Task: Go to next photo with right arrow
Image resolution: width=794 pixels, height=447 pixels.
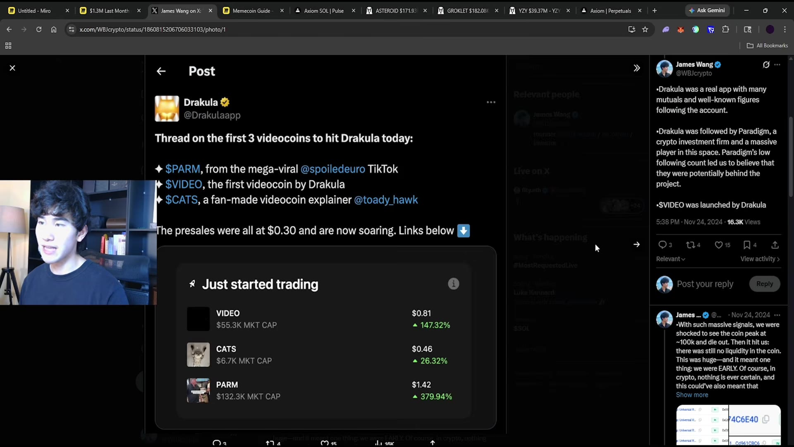Action: point(636,245)
